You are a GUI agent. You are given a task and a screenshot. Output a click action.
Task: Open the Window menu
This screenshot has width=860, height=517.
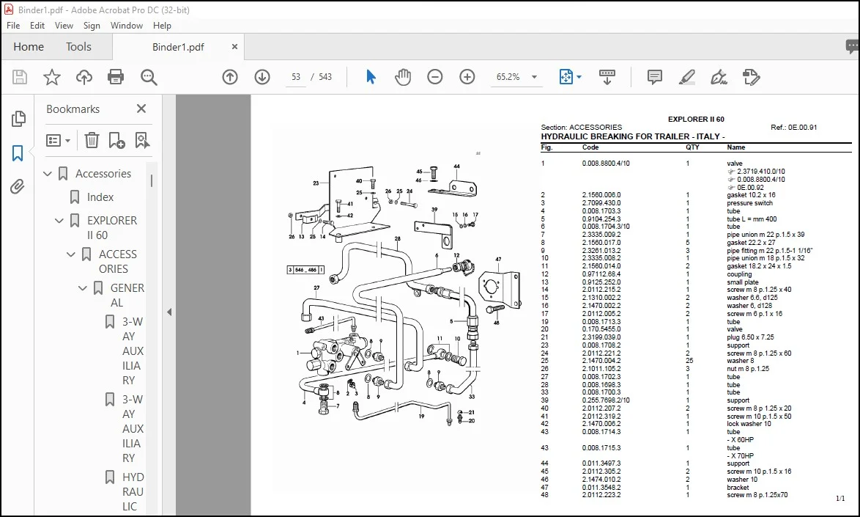point(126,25)
